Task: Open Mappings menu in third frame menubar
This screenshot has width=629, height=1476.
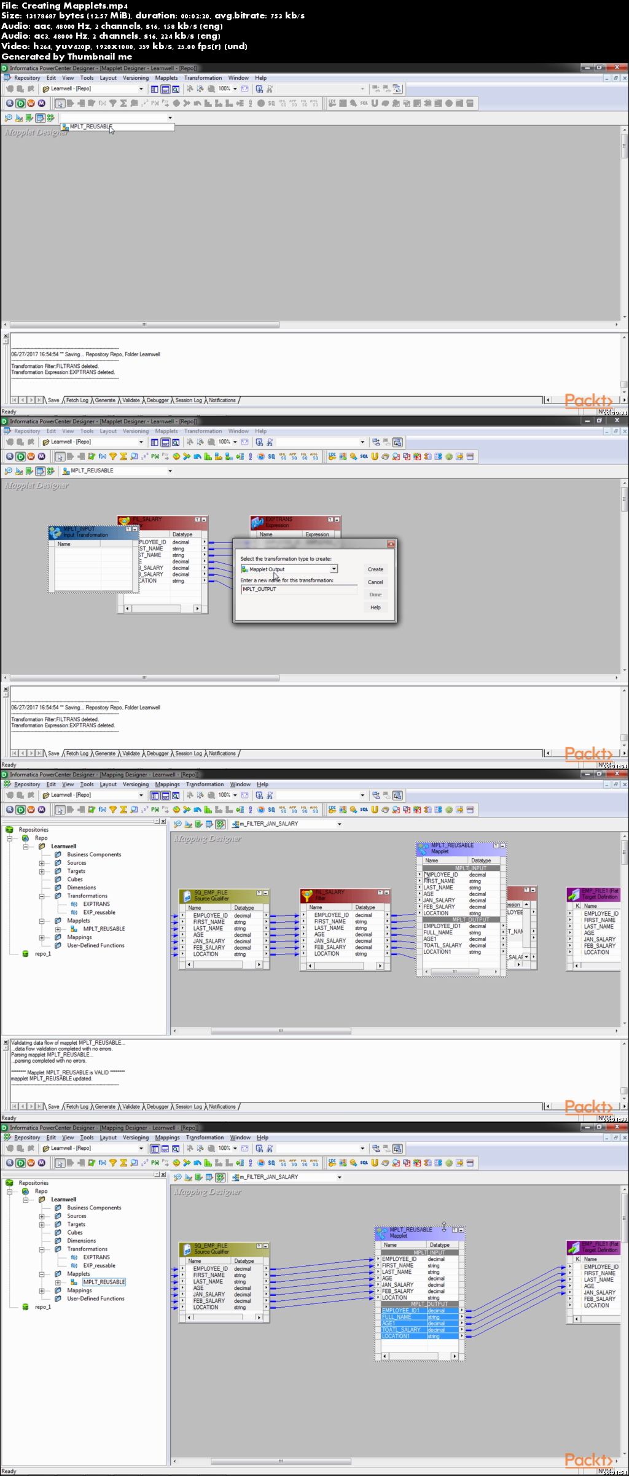Action: coord(167,784)
